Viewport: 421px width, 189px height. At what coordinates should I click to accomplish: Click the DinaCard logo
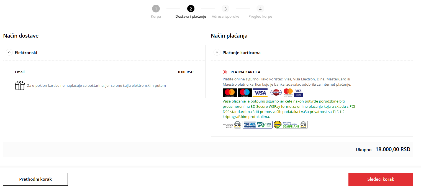click(x=276, y=93)
